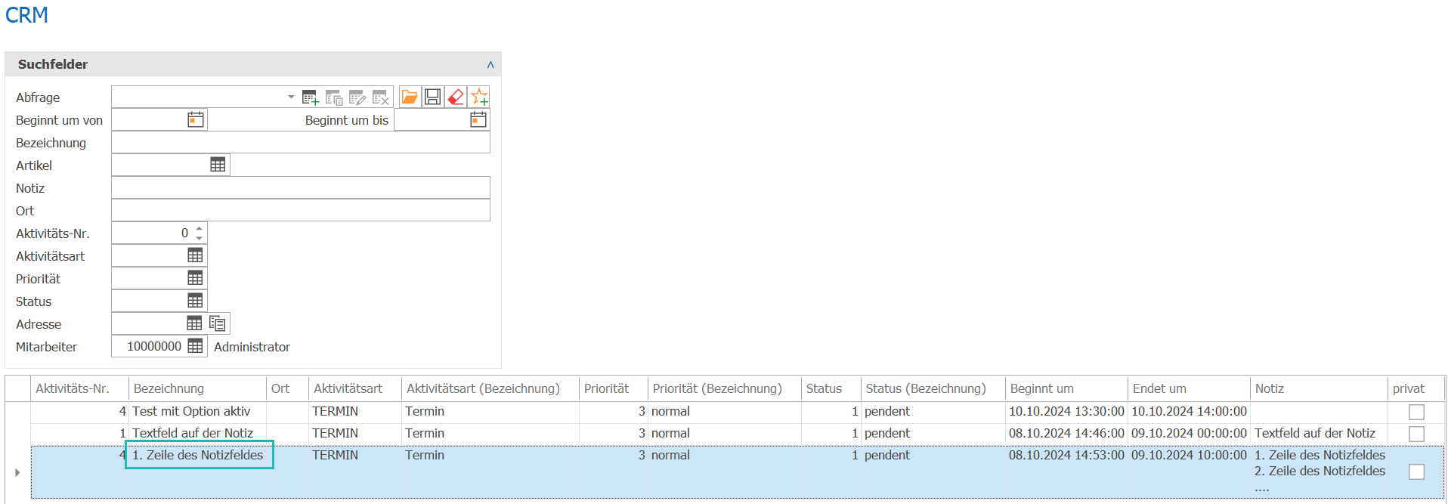The width and height of the screenshot is (1448, 504).
Task: Clear search fields with eraser icon
Action: [456, 97]
